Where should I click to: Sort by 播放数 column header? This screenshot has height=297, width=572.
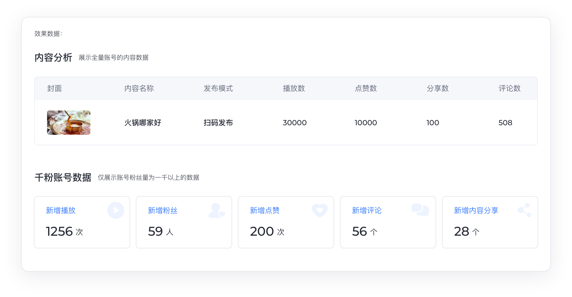294,88
